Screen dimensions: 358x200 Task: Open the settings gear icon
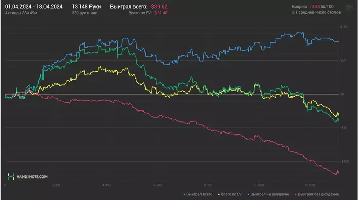click(349, 7)
